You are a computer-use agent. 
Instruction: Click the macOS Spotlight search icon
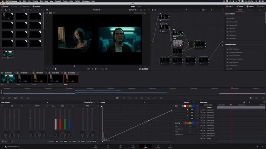(256, 1)
